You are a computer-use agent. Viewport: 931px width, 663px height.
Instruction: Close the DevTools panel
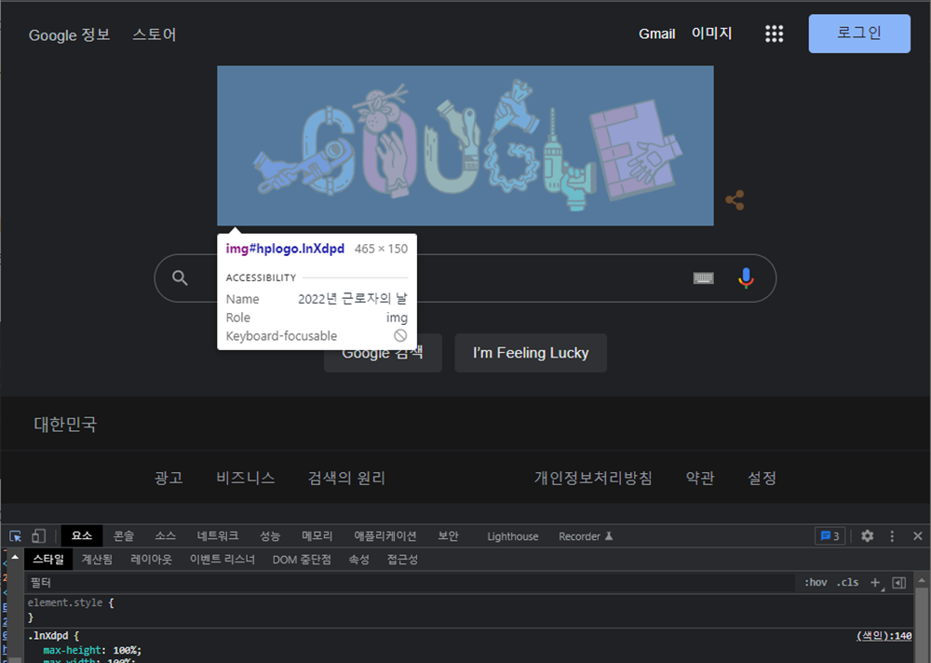click(917, 535)
